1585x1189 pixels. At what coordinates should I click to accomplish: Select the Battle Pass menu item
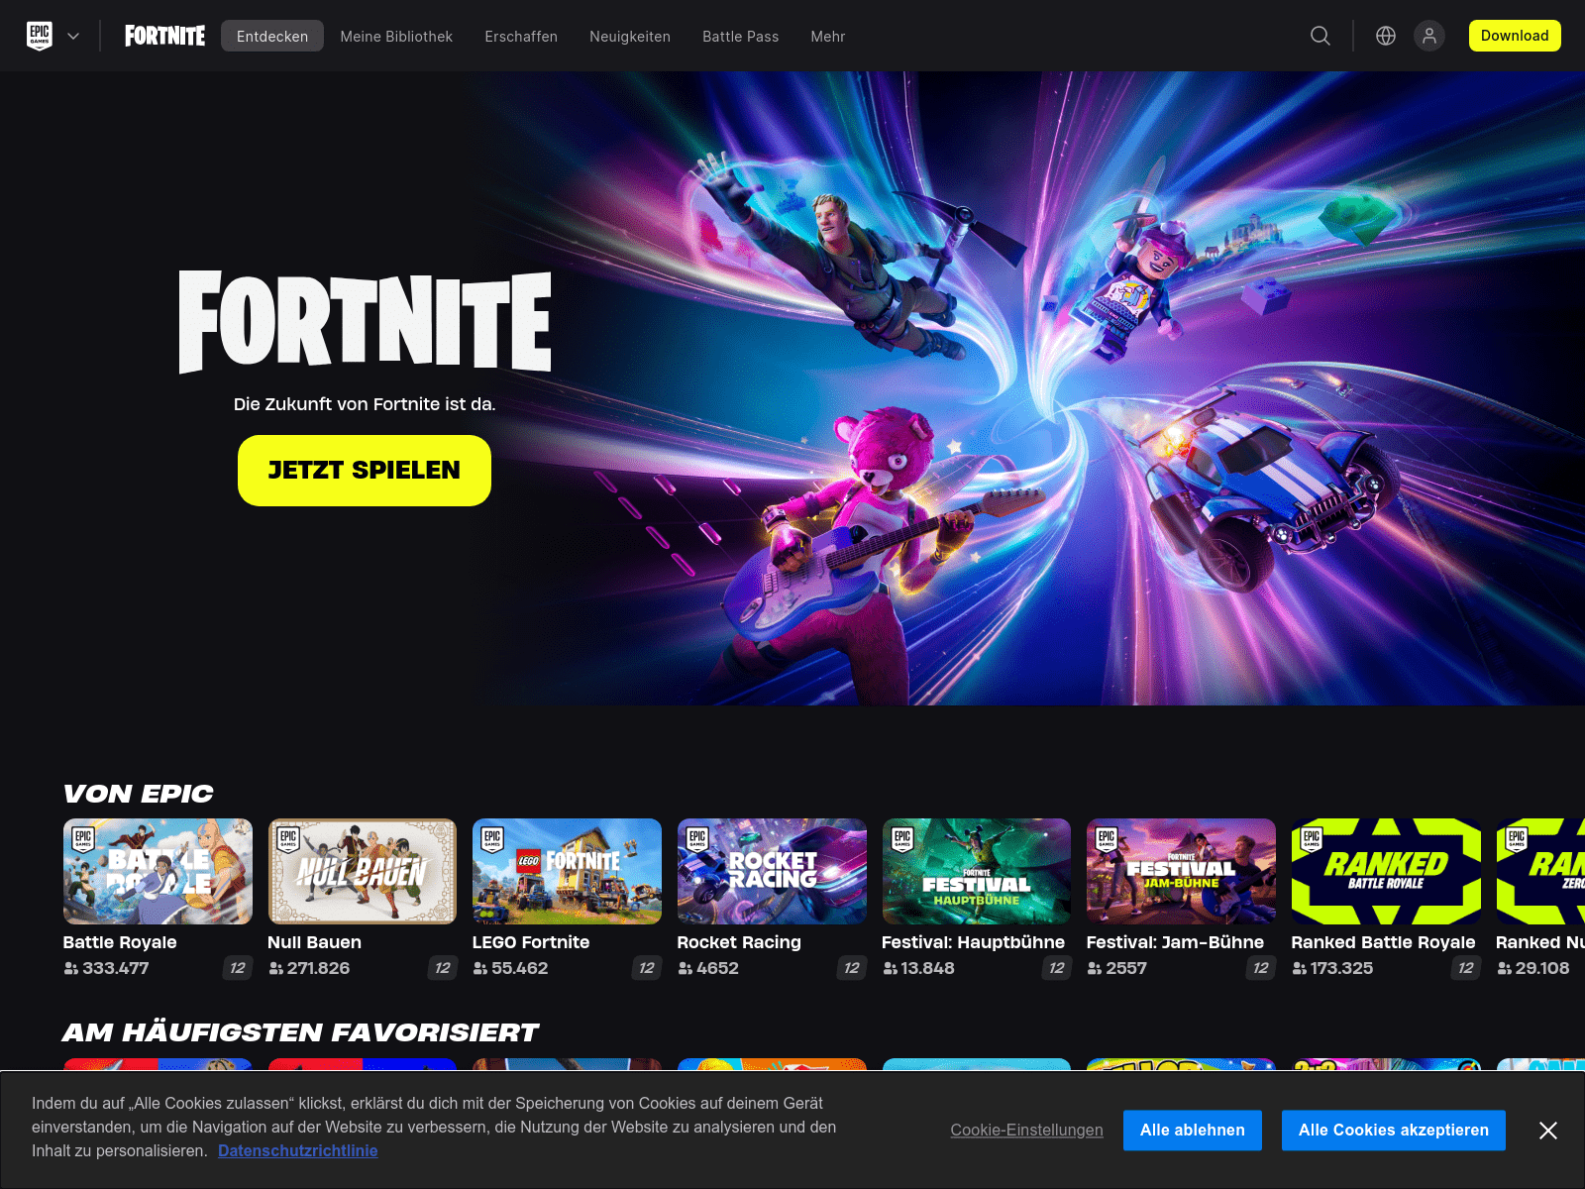tap(741, 36)
